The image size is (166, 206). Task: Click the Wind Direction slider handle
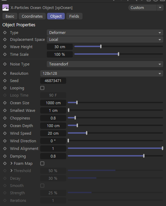[x=68, y=141]
